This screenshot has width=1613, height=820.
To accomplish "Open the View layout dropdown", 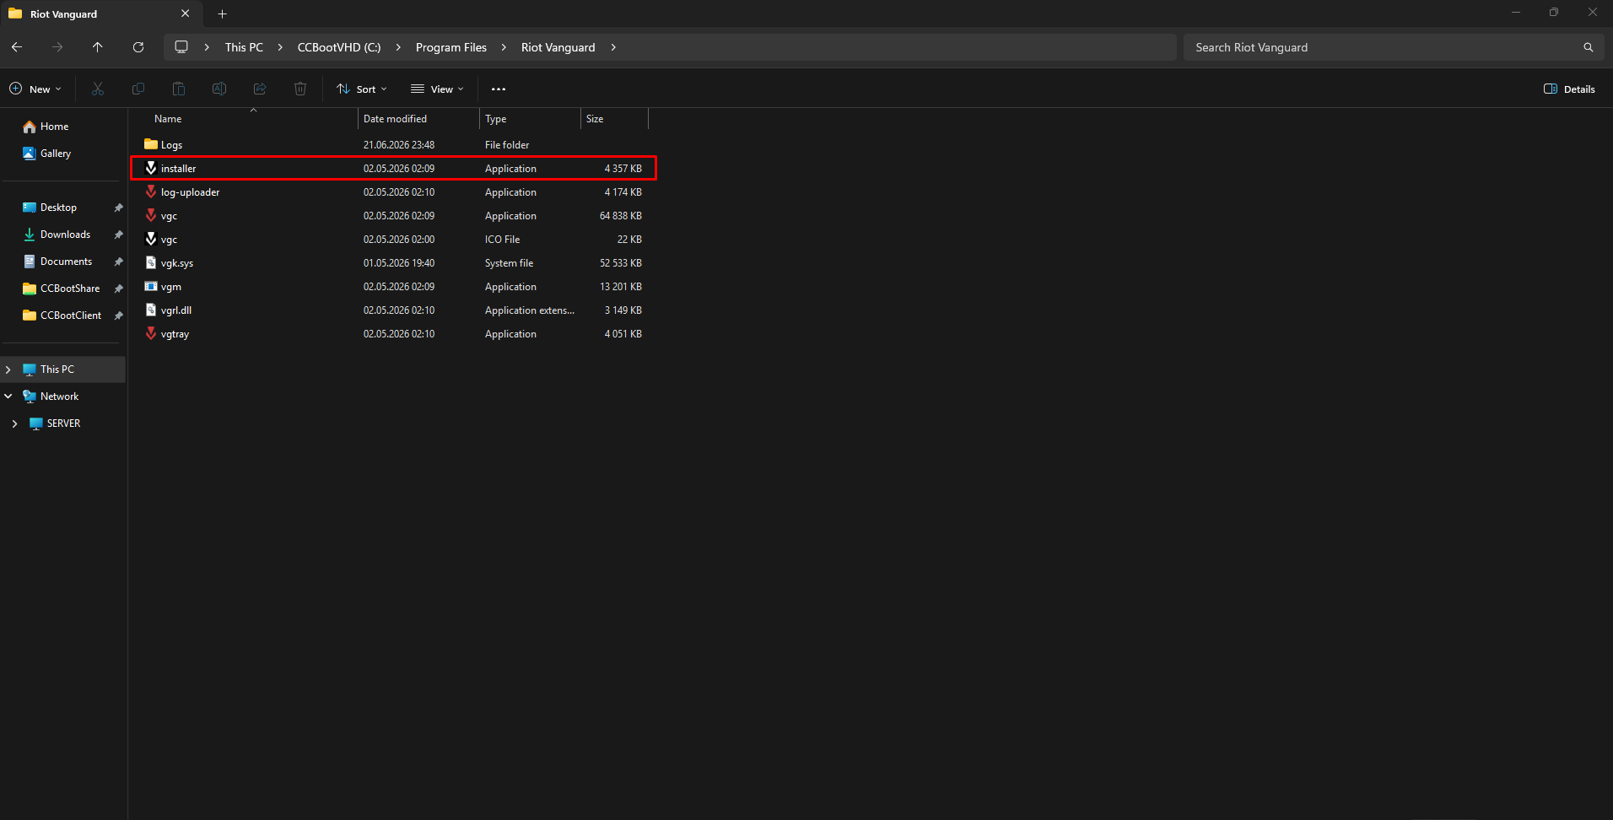I will 437,89.
